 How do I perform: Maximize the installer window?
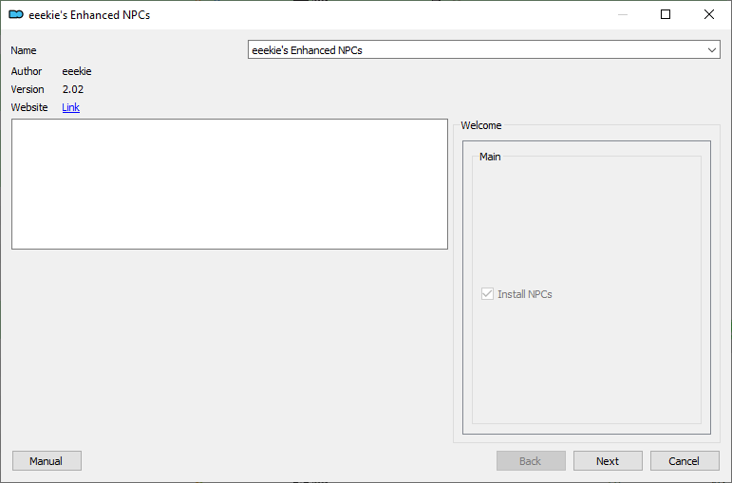coord(666,14)
